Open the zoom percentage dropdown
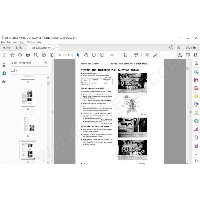 (118, 55)
